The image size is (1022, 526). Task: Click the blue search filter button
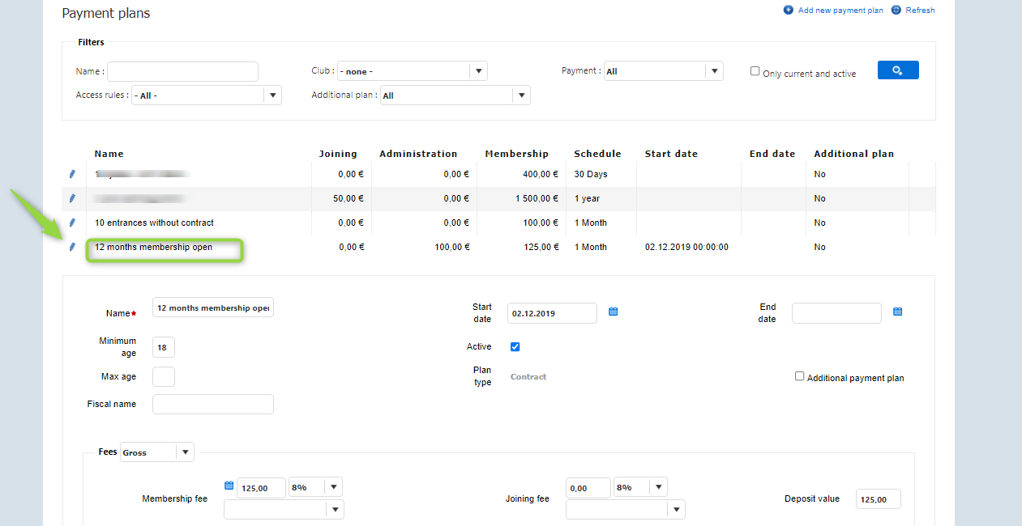[x=898, y=70]
